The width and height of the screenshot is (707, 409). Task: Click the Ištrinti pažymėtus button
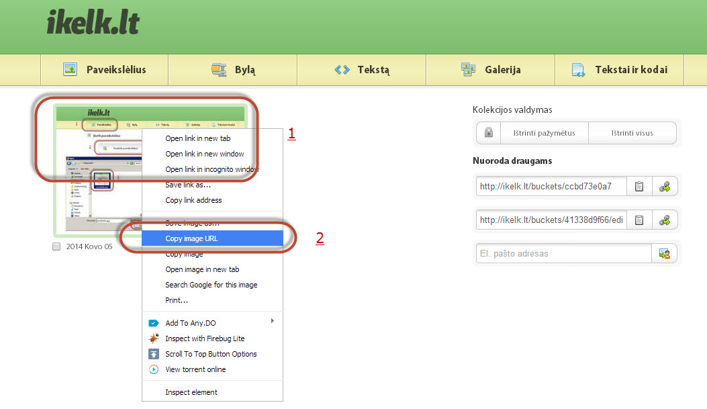(545, 133)
